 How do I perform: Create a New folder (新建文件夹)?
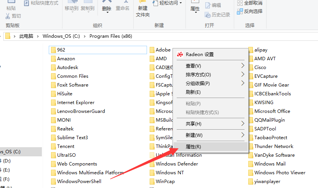pyautogui.click(x=143, y=9)
